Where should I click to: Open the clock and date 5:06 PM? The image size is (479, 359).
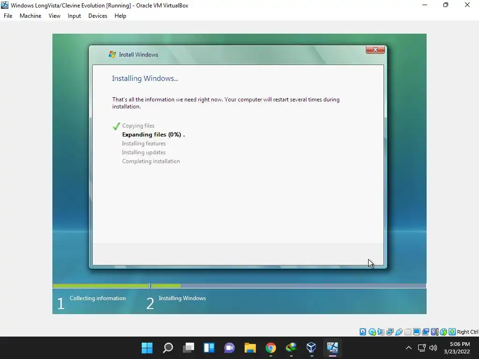[457, 348]
